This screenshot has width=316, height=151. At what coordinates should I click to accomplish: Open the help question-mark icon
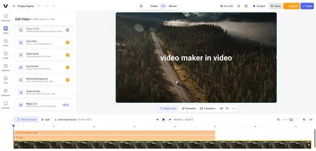click(x=246, y=6)
